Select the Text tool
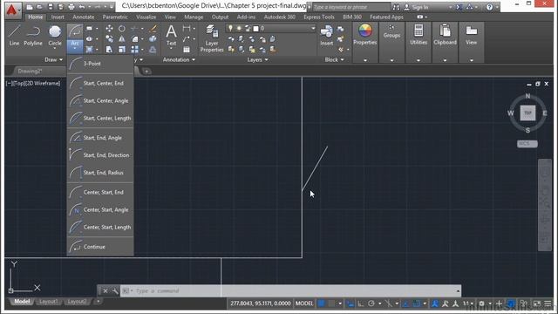This screenshot has height=314, width=558. pyautogui.click(x=171, y=35)
